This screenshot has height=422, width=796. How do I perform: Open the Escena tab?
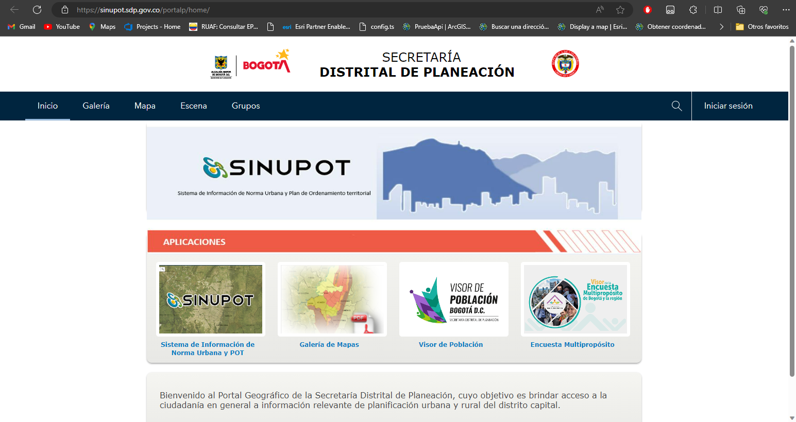pos(194,106)
